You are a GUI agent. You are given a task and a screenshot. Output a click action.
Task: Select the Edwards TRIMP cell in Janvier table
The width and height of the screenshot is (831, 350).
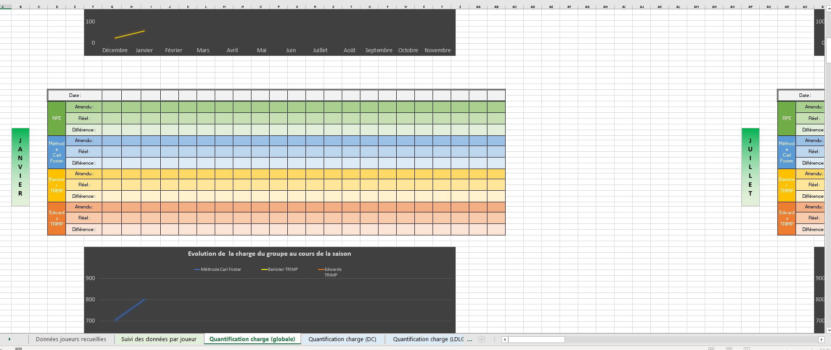57,218
